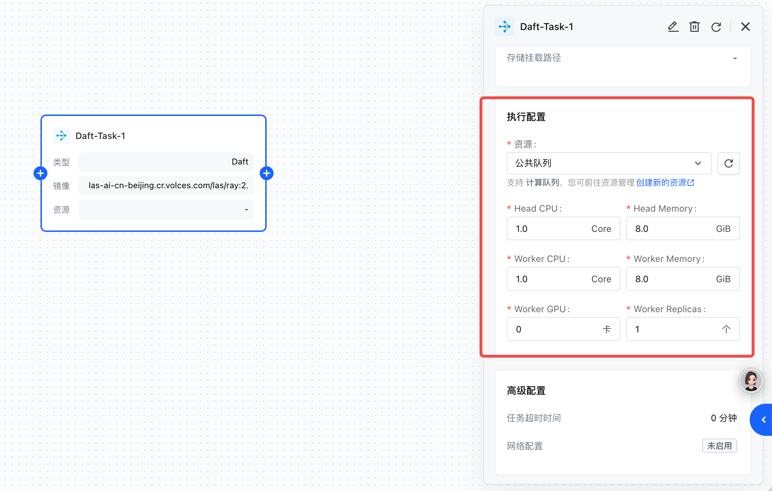Click the Worker Memory input field

[x=671, y=279]
